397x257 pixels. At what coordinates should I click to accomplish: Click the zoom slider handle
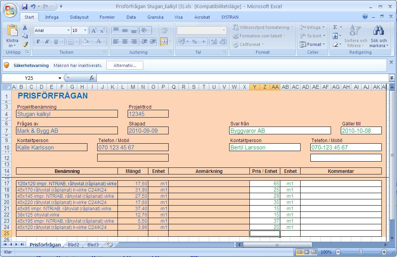point(361,252)
